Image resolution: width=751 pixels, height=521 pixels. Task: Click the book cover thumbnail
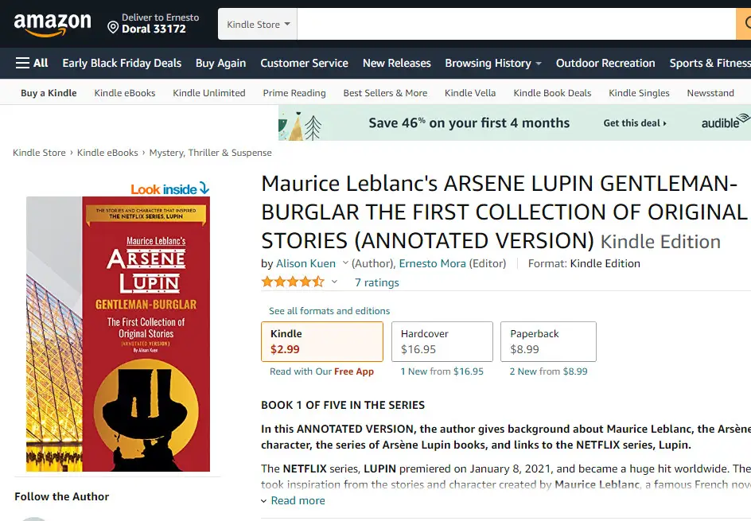pyautogui.click(x=118, y=334)
